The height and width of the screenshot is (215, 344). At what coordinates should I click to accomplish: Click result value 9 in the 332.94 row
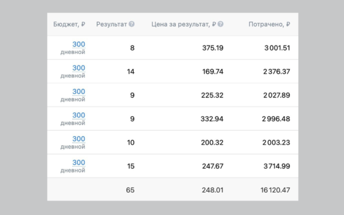(x=132, y=119)
